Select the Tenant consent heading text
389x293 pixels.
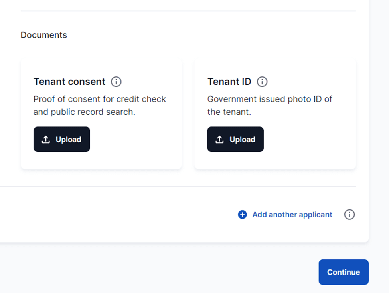(x=69, y=82)
